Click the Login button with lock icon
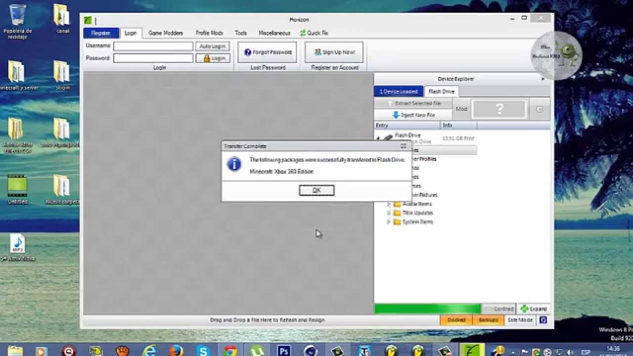This screenshot has height=356, width=633. pos(213,58)
